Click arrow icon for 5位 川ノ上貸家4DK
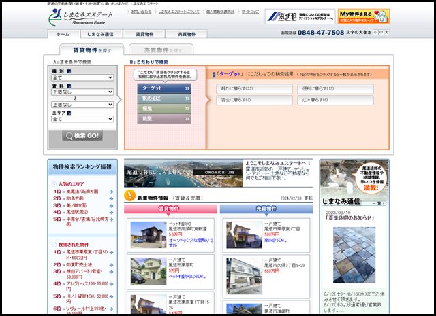Viewport: 436px width, 316px height. point(111,296)
